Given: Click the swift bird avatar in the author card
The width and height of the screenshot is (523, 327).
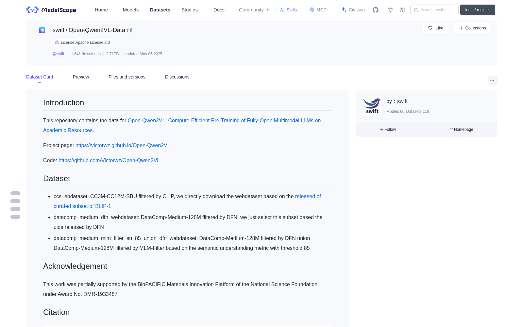Looking at the screenshot, I should [x=372, y=106].
